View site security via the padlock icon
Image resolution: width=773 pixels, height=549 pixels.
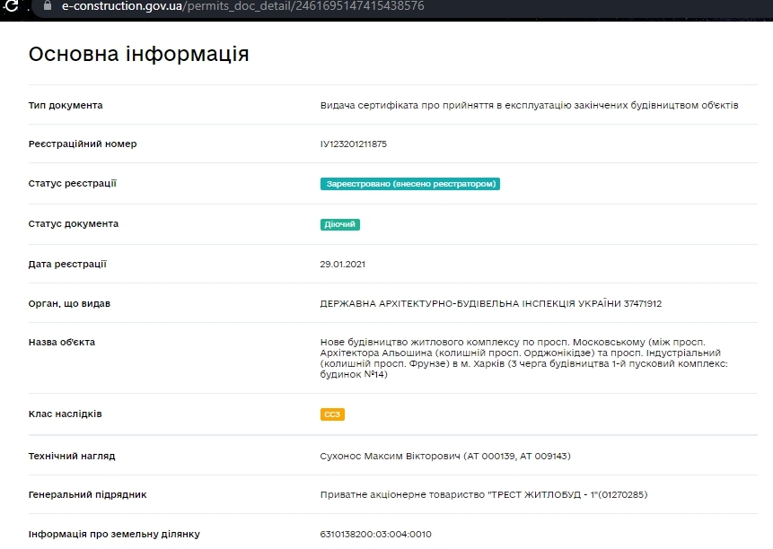(x=48, y=5)
